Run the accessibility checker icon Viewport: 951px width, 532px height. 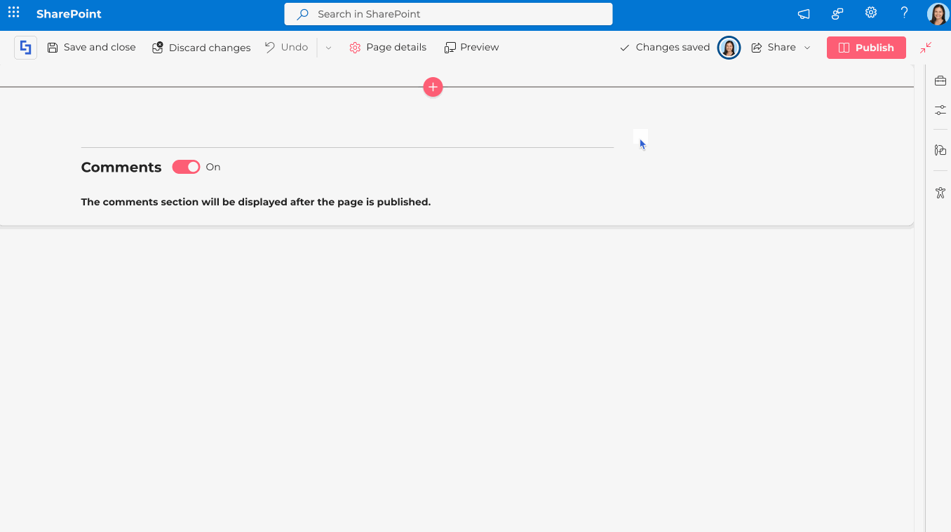pos(940,192)
